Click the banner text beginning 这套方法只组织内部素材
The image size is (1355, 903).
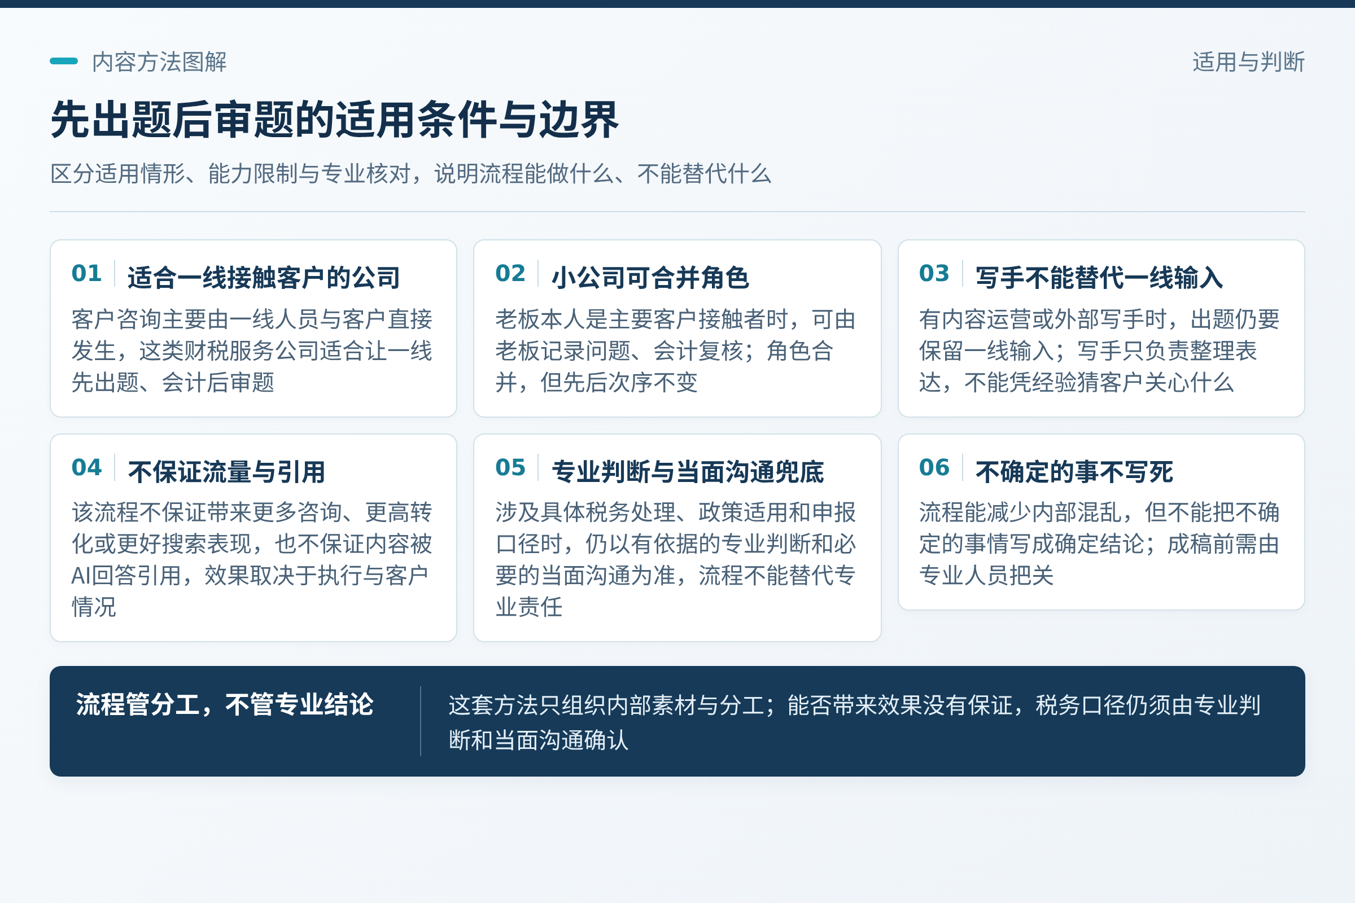(854, 722)
